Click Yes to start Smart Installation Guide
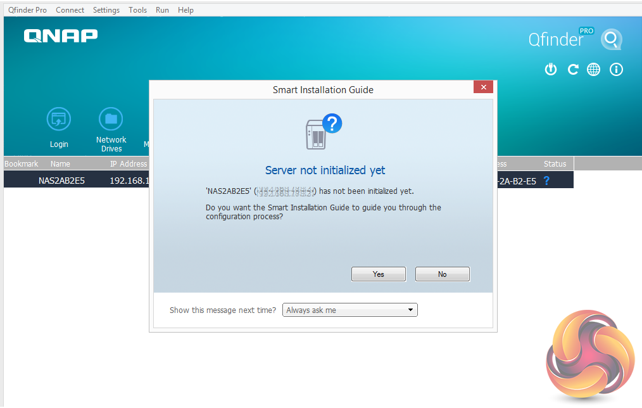This screenshot has width=642, height=408. (379, 274)
